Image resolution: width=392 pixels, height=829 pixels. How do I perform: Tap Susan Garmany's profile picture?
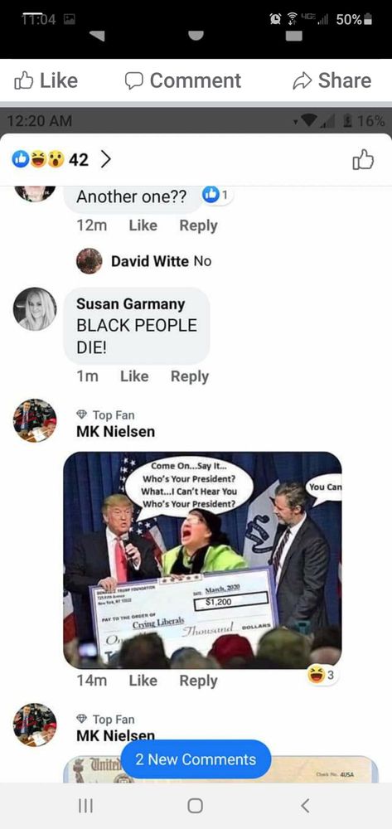click(x=34, y=309)
